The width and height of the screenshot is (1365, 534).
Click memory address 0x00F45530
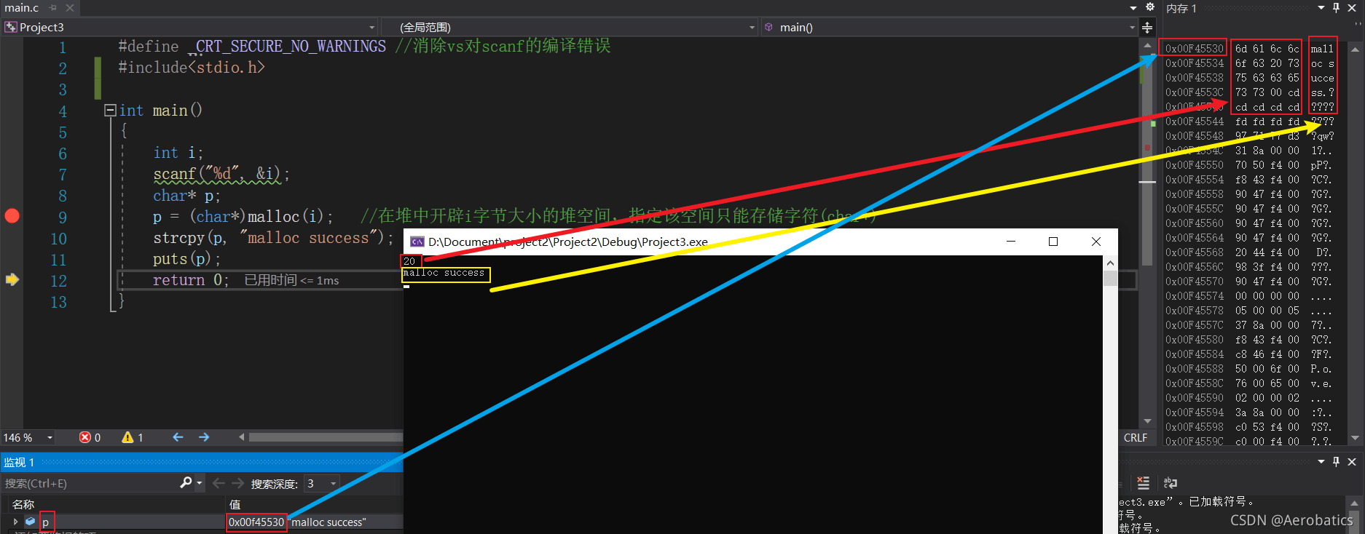(1195, 49)
